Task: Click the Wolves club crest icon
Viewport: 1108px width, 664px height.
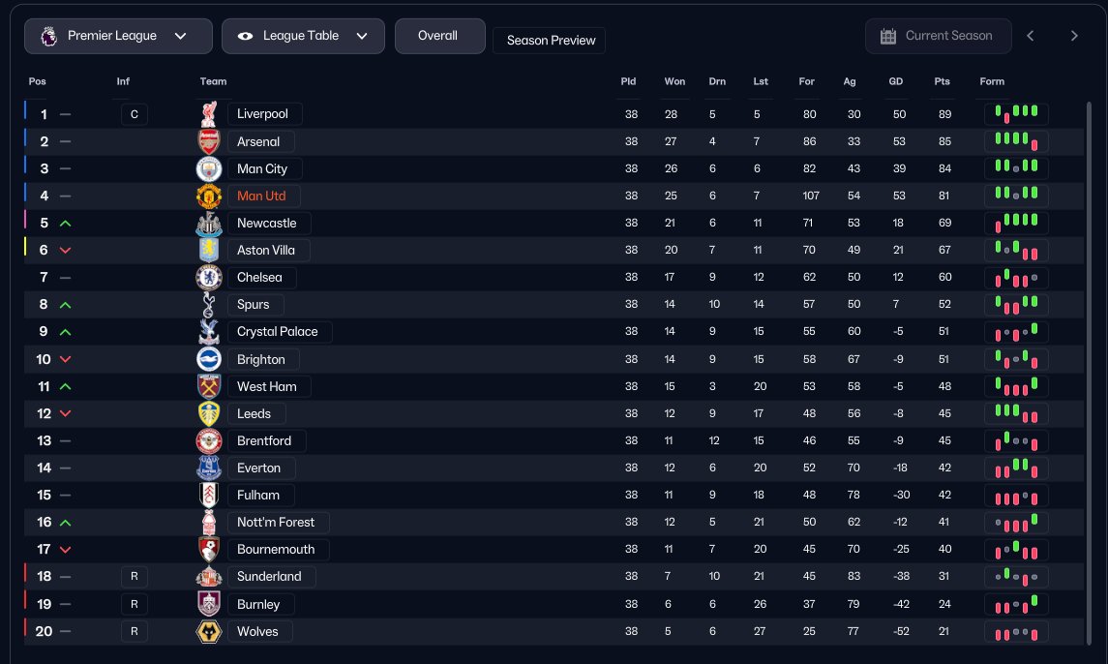Action: tap(209, 631)
